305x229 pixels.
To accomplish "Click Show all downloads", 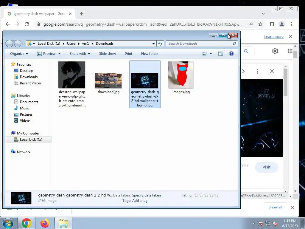I will pos(275,207).
